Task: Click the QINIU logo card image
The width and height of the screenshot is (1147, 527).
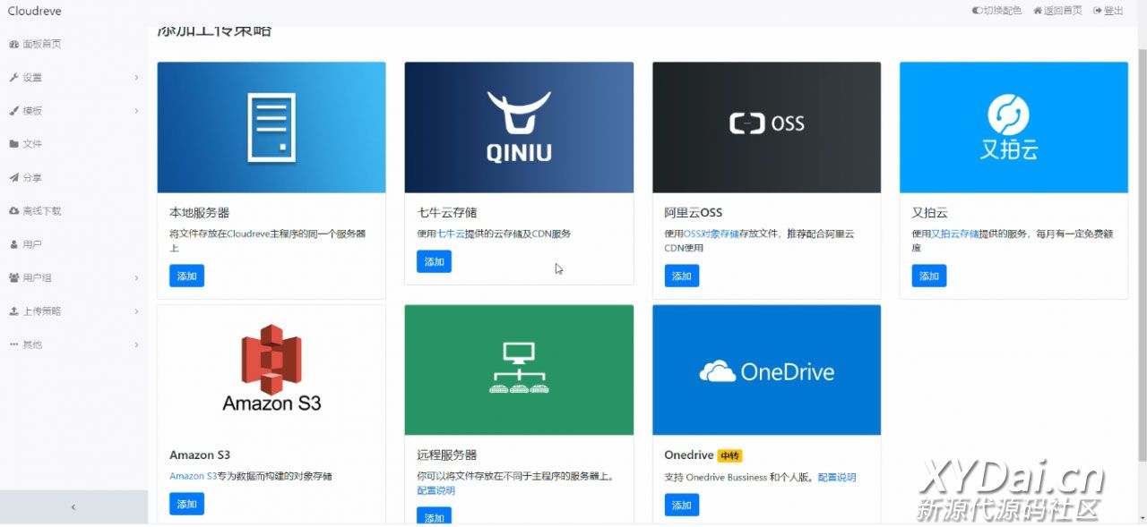Action: click(519, 127)
